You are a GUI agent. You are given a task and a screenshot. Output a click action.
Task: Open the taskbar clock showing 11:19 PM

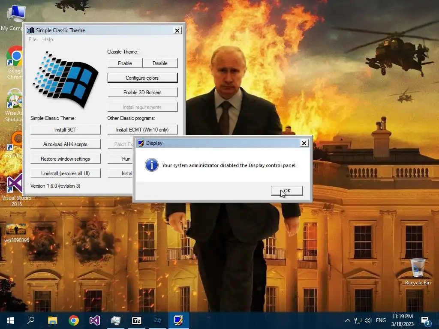coord(402,320)
